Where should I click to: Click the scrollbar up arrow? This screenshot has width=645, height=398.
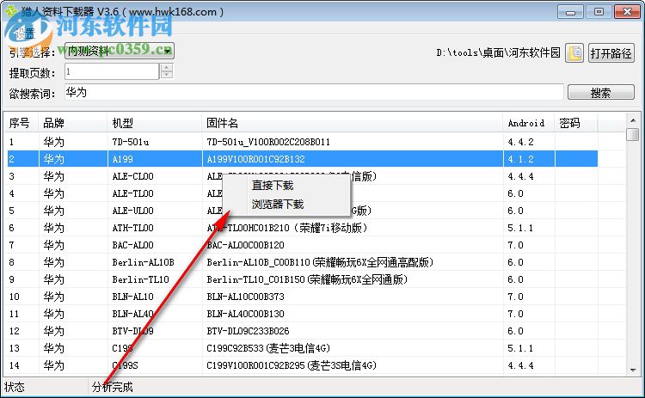(633, 120)
